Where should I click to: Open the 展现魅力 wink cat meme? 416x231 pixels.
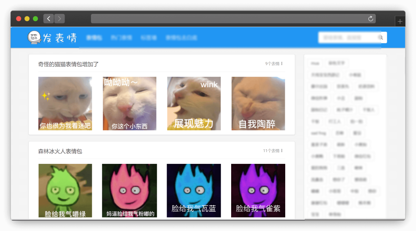coord(194,104)
